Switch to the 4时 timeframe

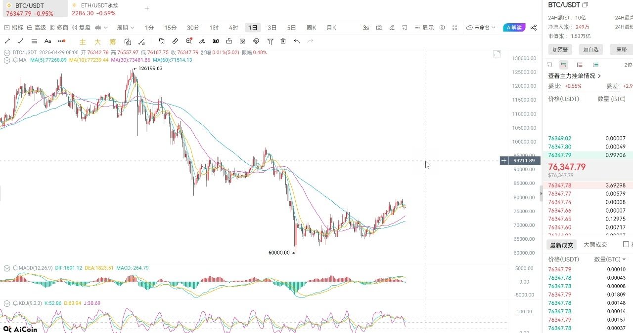pyautogui.click(x=233, y=28)
